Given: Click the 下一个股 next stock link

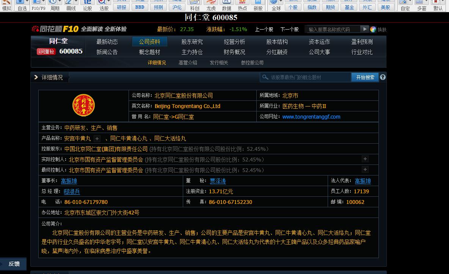Looking at the screenshot, I should (289, 29).
